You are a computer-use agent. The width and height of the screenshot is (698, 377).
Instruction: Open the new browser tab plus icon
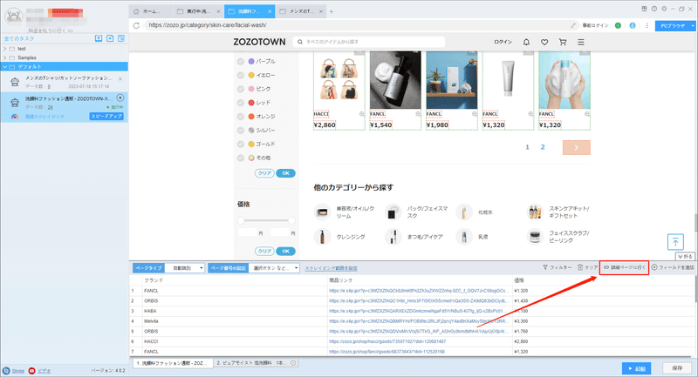point(332,11)
